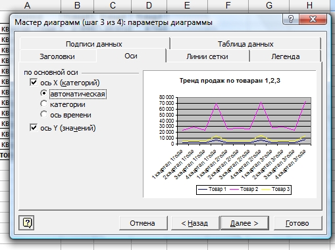
Task: Select the 'Оси' tab
Action: point(131,56)
